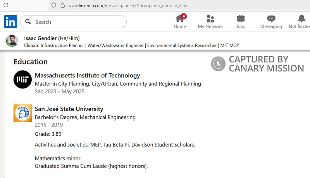Open the Messaging page
Viewport: 310px width, 178px height.
pos(271,21)
